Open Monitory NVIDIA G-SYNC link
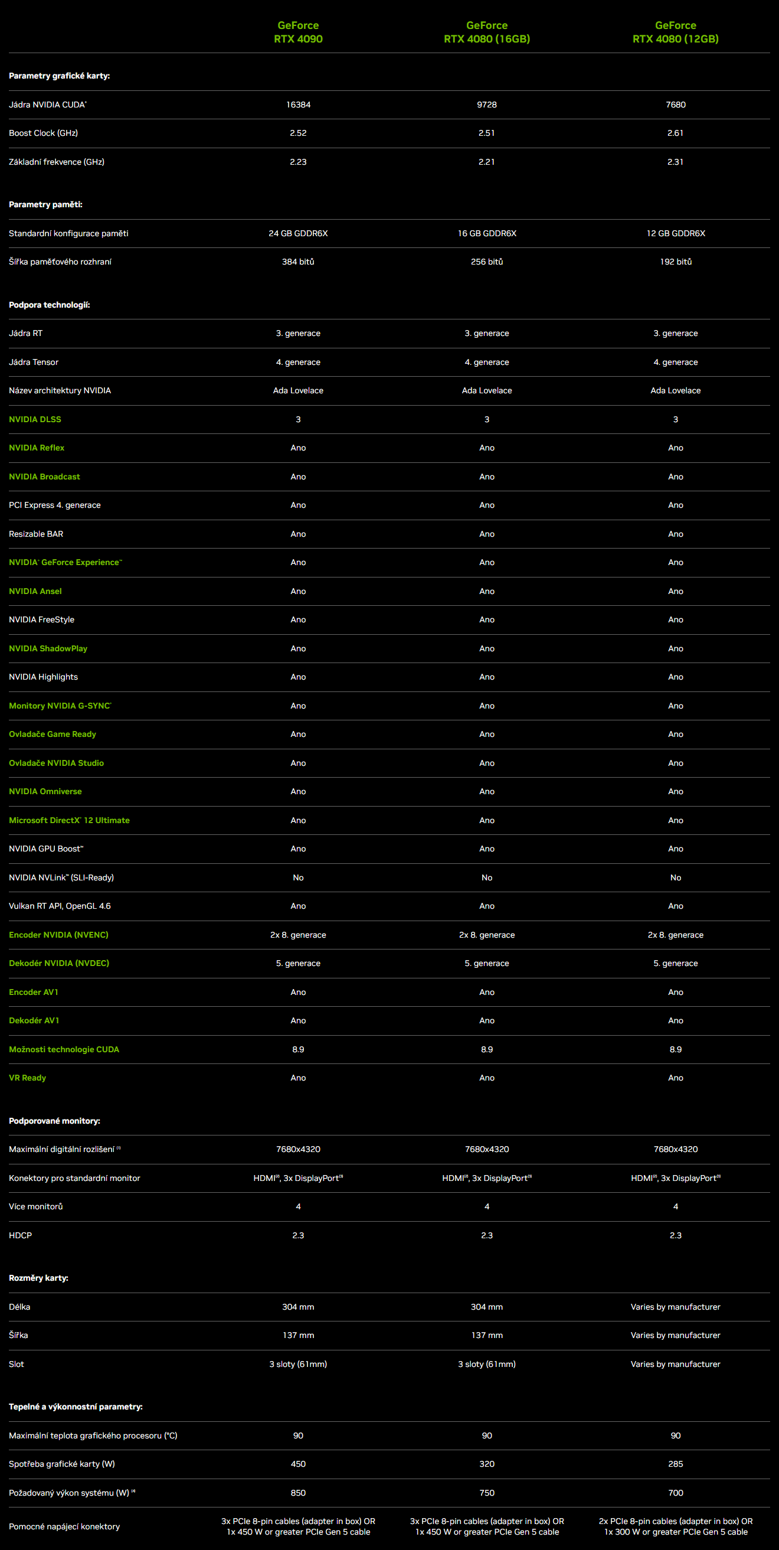The width and height of the screenshot is (779, 1550). [60, 706]
